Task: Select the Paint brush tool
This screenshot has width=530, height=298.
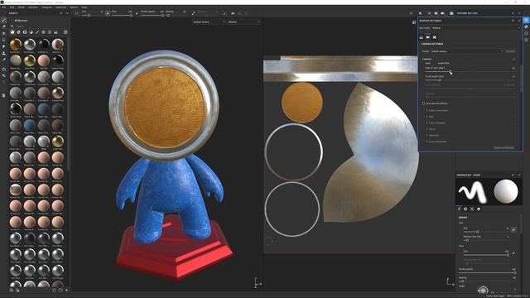Action: point(3,21)
